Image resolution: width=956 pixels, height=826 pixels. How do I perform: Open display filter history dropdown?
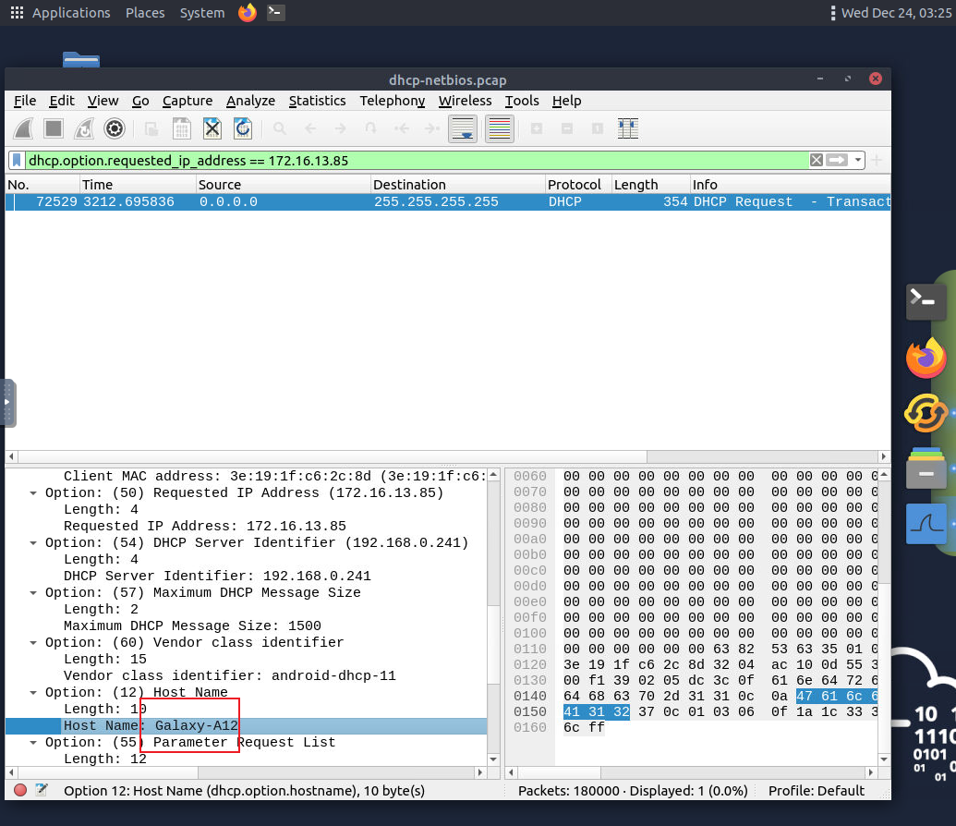[858, 161]
